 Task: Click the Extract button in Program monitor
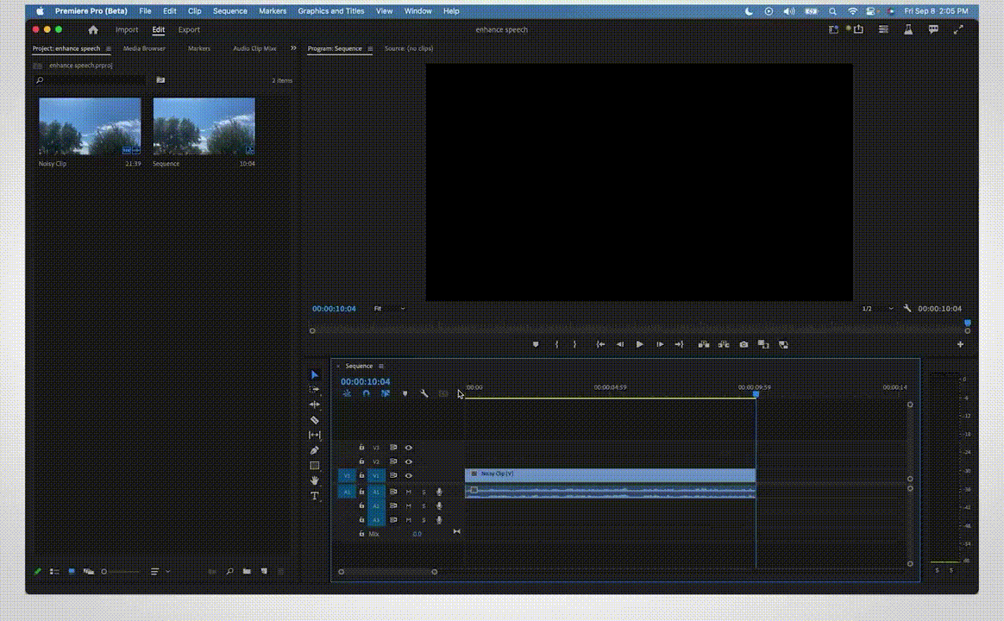tap(724, 344)
